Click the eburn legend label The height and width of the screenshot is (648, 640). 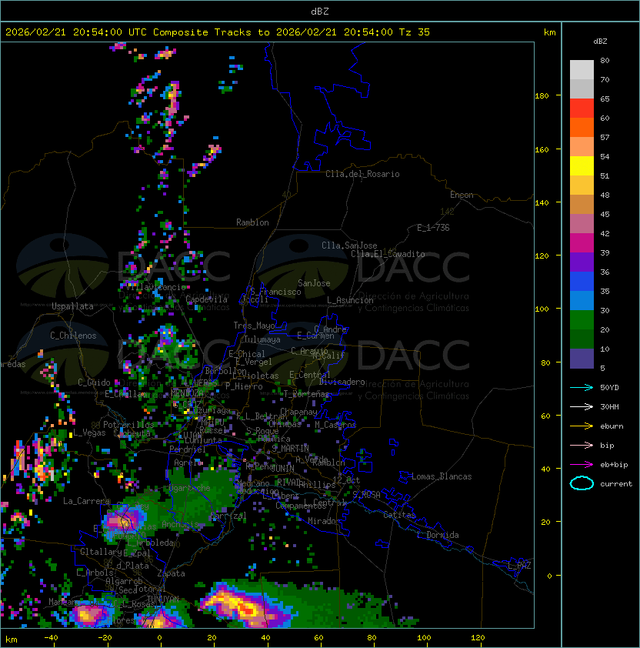point(612,426)
